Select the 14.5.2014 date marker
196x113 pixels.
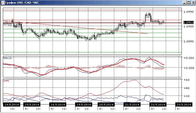12,104
